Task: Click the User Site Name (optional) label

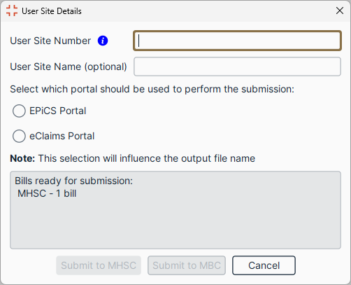Action: (x=69, y=67)
